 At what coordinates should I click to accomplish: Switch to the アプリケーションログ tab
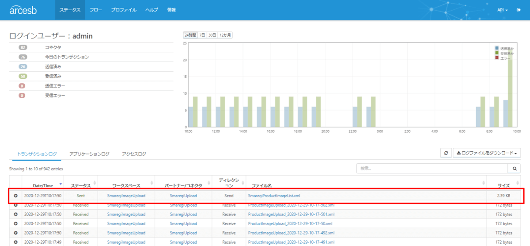click(x=89, y=154)
